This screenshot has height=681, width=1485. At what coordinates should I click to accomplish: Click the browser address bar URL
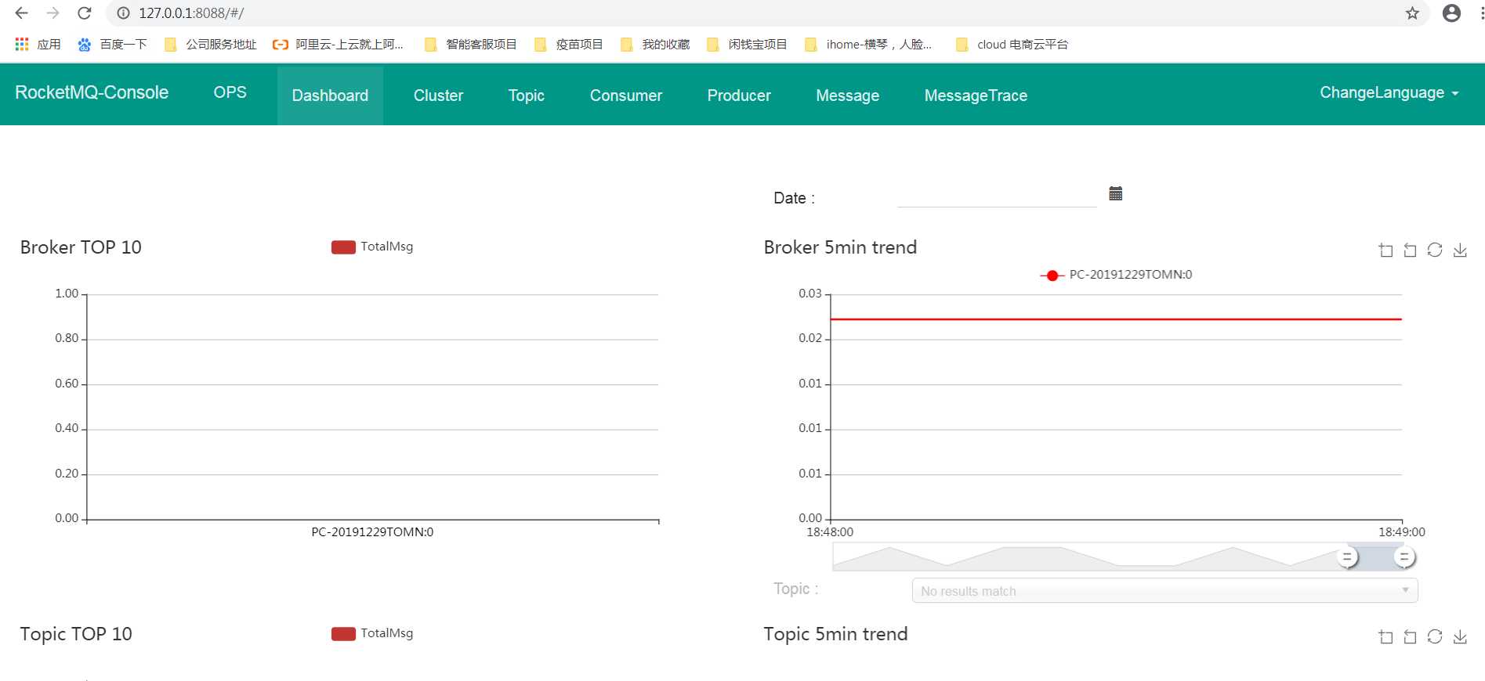coord(191,13)
